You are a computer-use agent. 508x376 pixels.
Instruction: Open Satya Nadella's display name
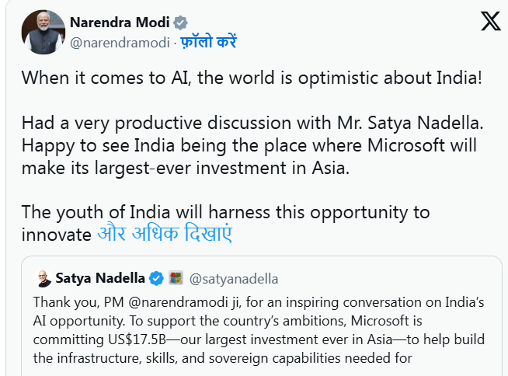pyautogui.click(x=100, y=278)
